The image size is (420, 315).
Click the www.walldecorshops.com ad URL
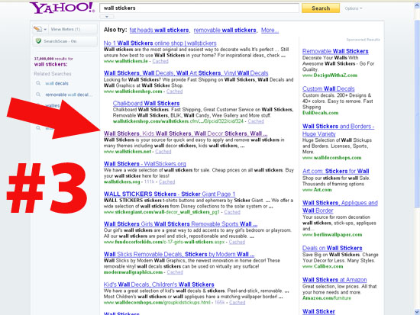tap(331, 158)
